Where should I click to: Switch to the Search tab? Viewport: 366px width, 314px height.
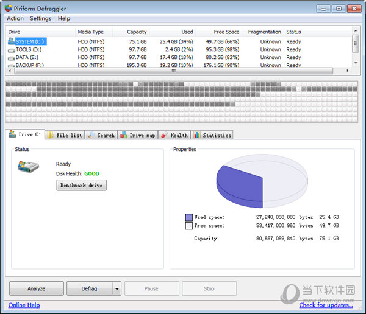click(x=101, y=135)
